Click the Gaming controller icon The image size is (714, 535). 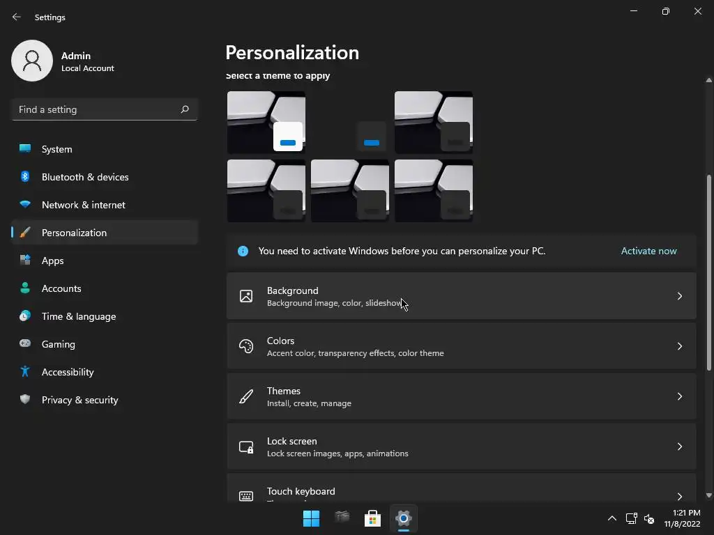point(25,343)
